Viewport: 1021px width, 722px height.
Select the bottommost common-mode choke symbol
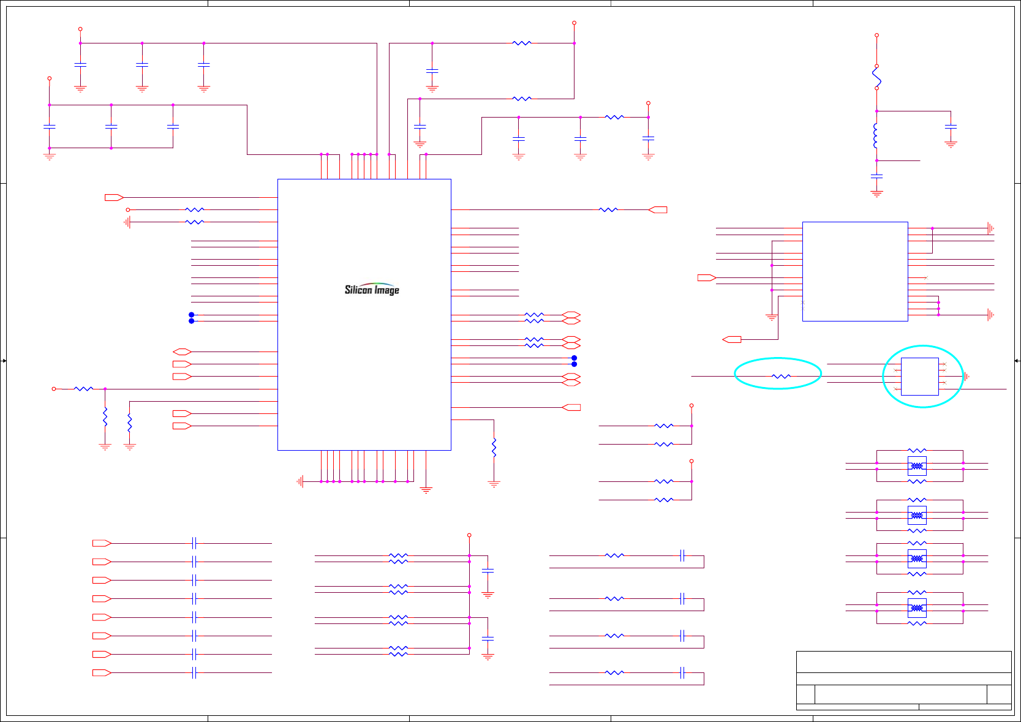pyautogui.click(x=917, y=608)
